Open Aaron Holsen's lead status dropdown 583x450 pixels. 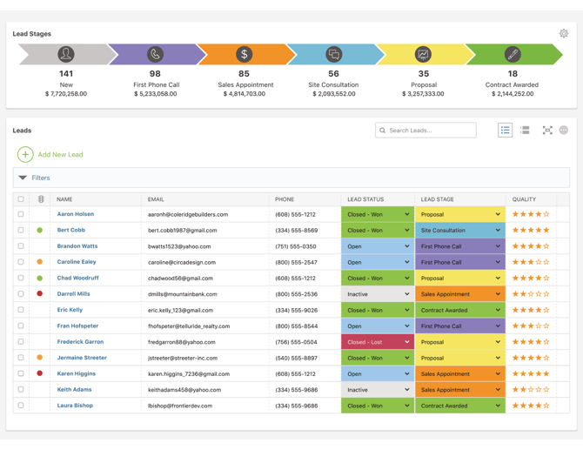(x=378, y=214)
